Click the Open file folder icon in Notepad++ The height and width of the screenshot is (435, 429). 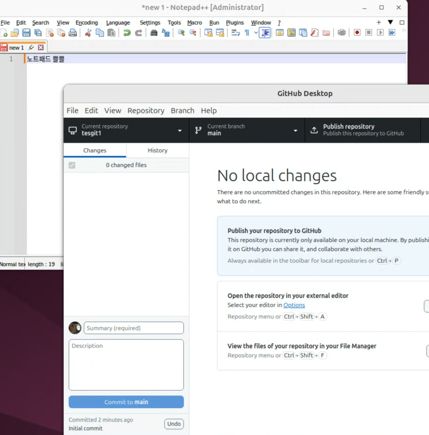coord(15,33)
